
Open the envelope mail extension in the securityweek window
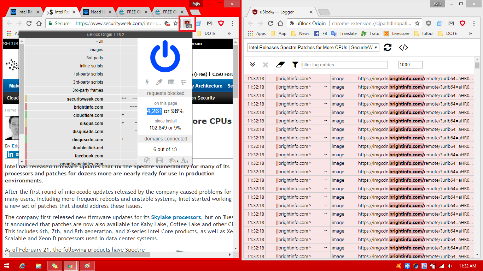[210, 23]
